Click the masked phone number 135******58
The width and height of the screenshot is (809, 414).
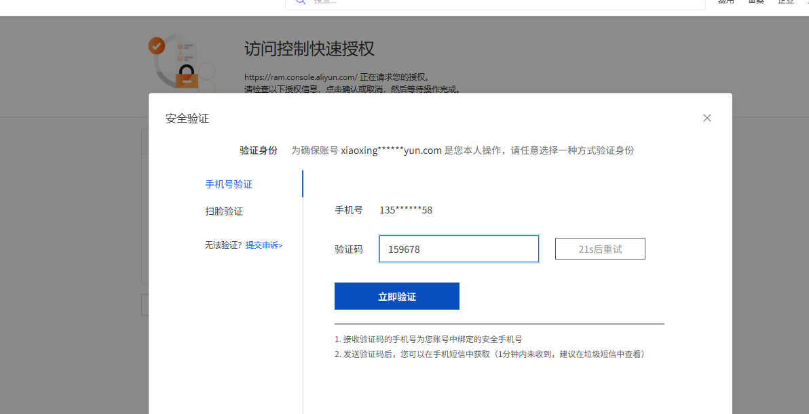pyautogui.click(x=405, y=210)
